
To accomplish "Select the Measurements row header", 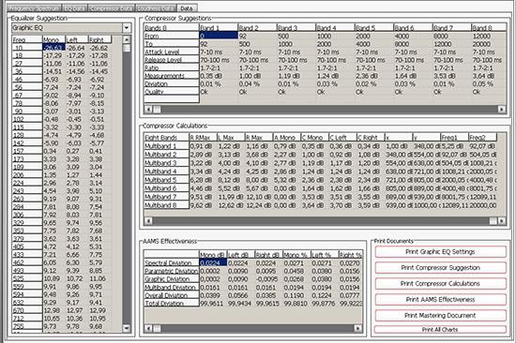I will [x=172, y=76].
